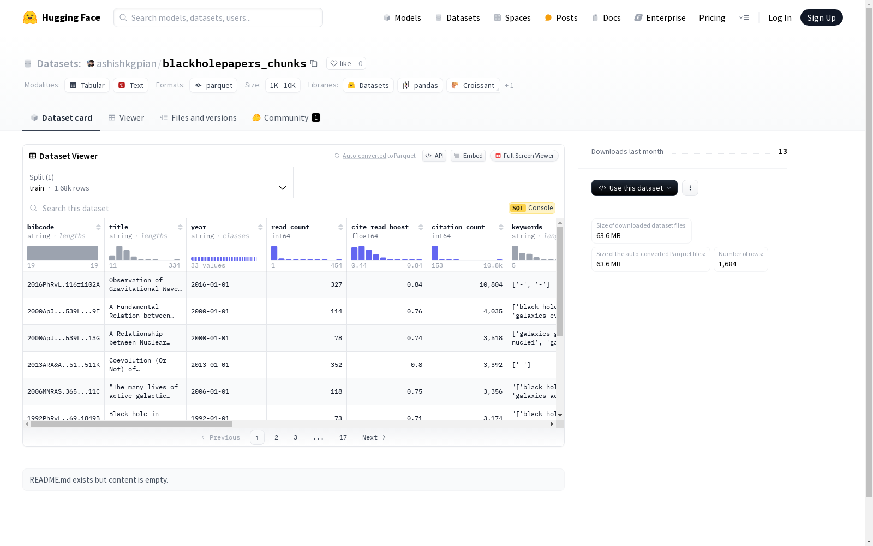
Task: Select the pandas library tag
Action: [x=420, y=85]
